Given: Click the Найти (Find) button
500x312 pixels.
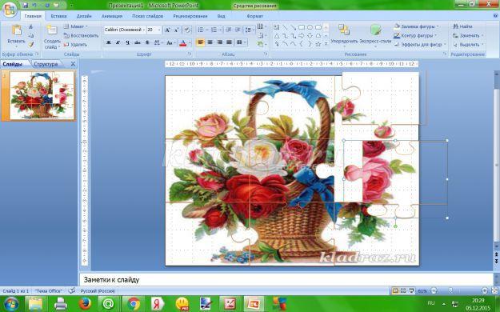Looking at the screenshot, I should coord(462,26).
